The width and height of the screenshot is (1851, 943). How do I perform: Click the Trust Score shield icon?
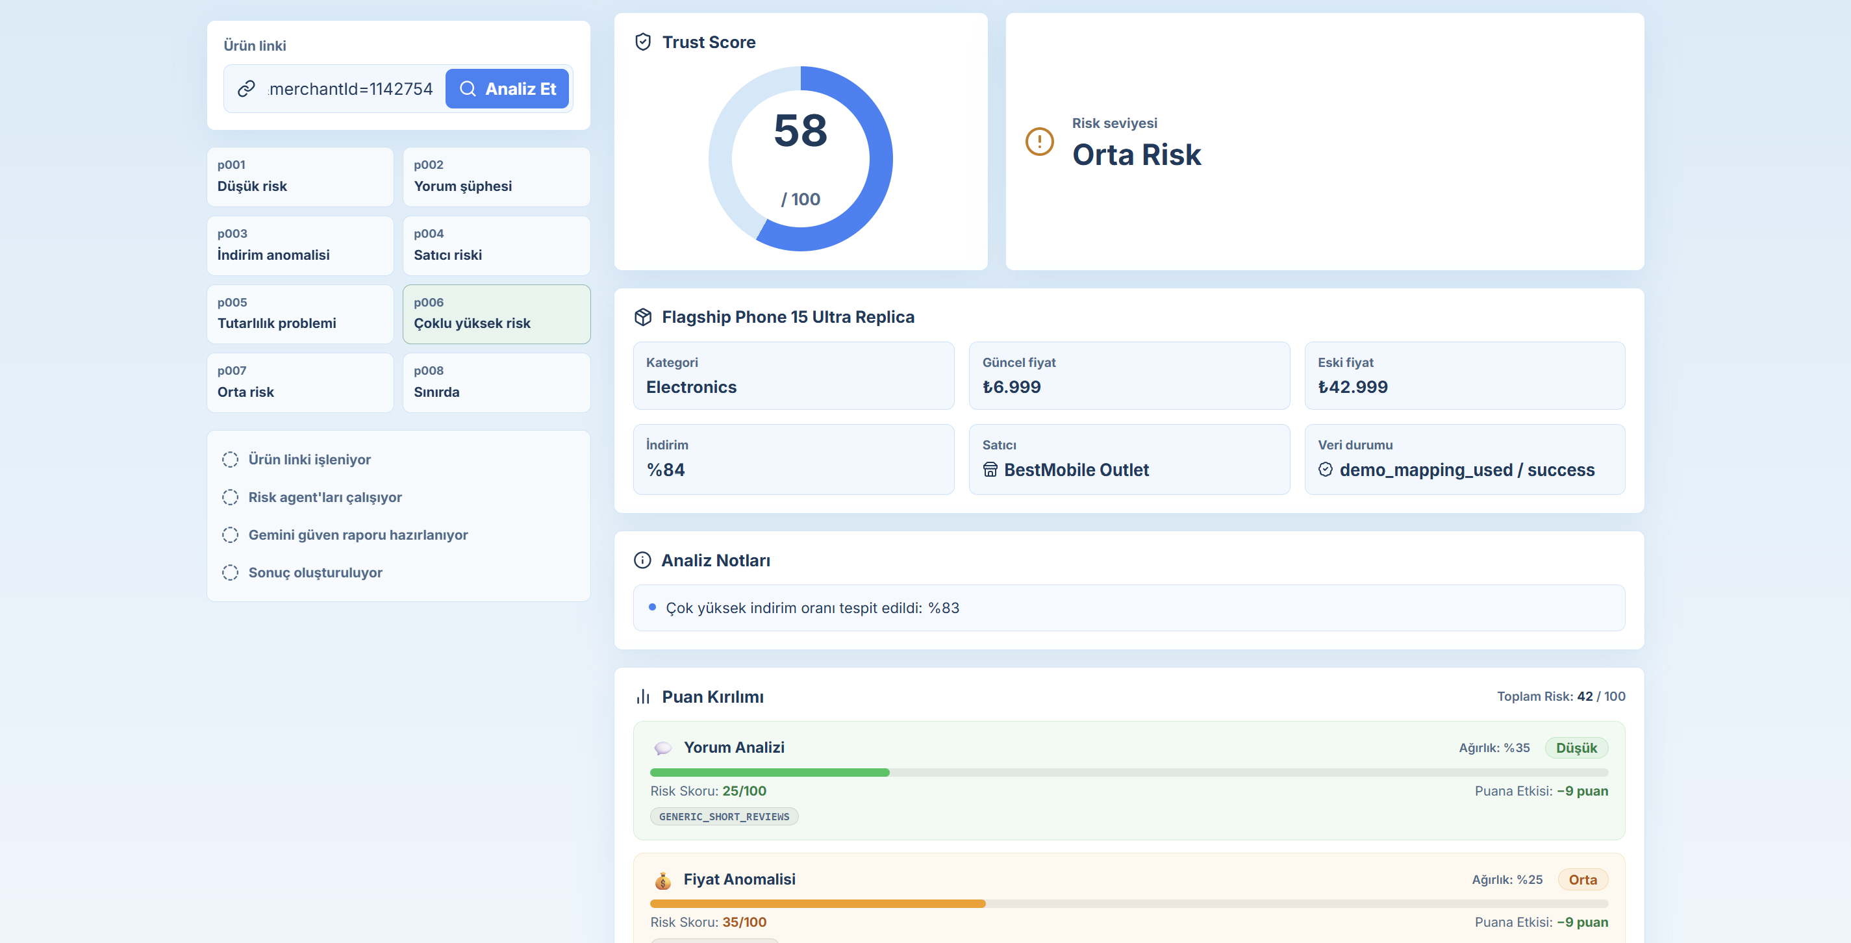pos(643,42)
